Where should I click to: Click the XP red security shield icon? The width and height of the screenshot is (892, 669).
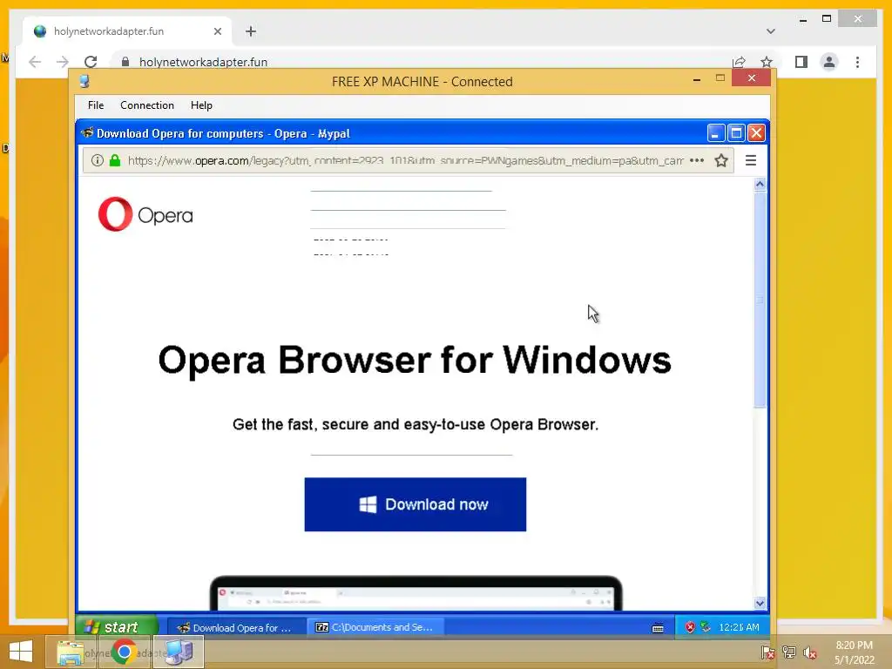[690, 627]
